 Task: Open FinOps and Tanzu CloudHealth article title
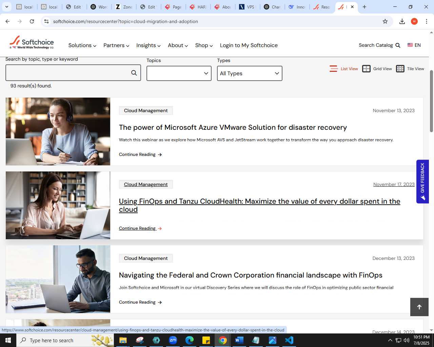coord(259,205)
